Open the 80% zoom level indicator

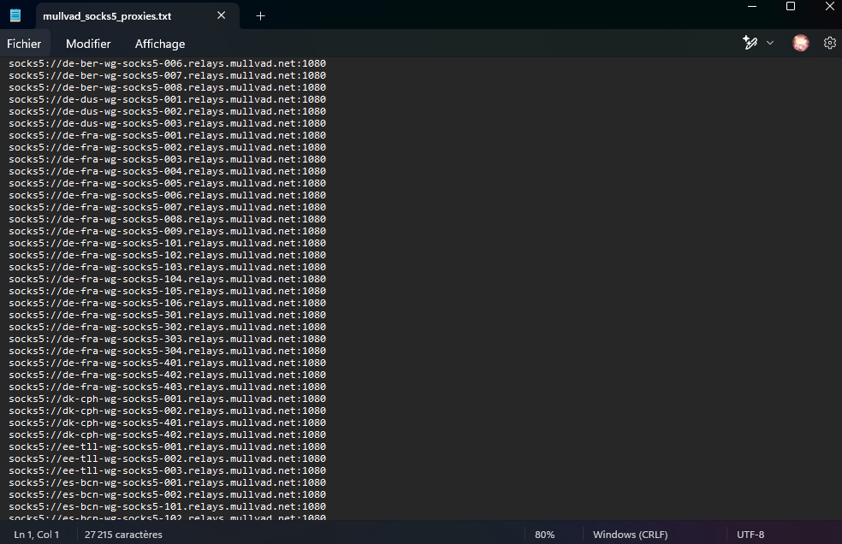(544, 535)
